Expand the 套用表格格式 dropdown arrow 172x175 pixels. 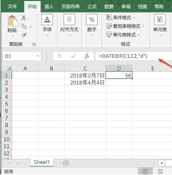tap(143, 26)
